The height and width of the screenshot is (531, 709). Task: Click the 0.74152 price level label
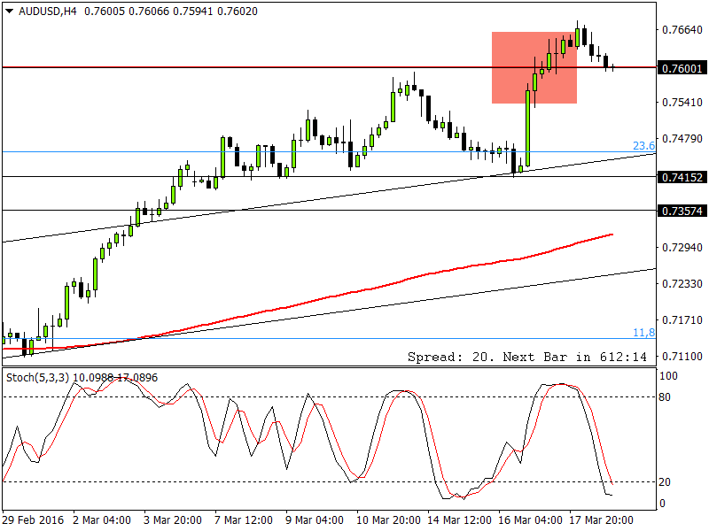pyautogui.click(x=682, y=178)
